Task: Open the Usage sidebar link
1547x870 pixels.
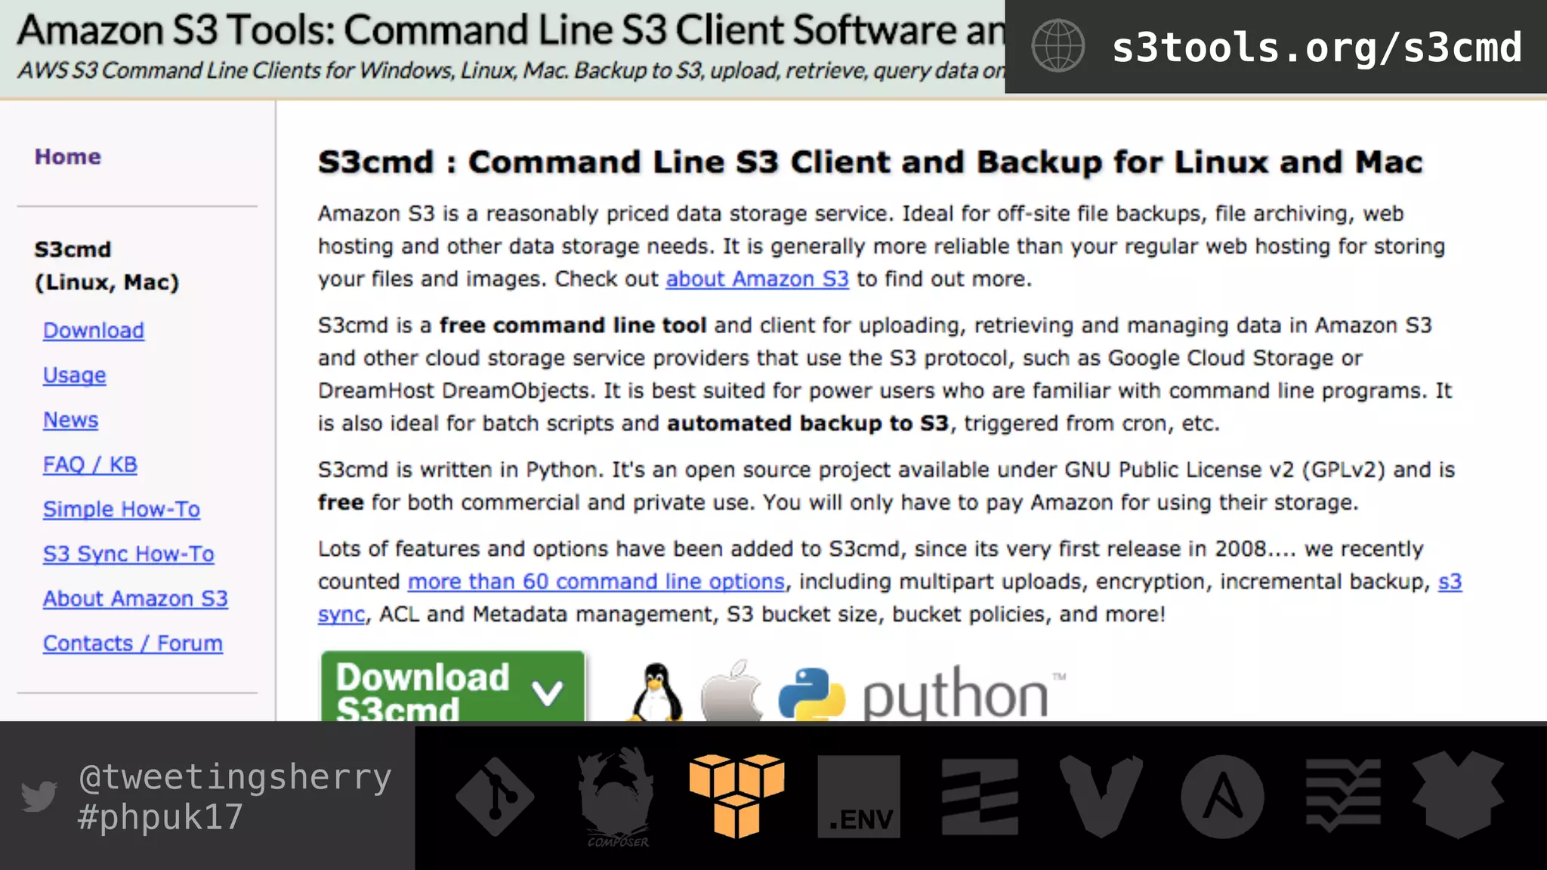Action: (x=74, y=375)
